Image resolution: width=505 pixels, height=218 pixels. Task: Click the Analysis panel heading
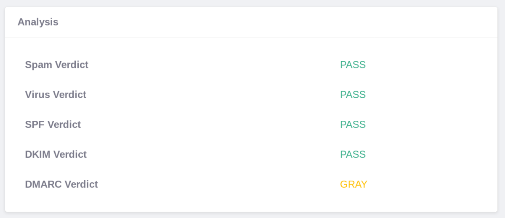click(x=38, y=22)
